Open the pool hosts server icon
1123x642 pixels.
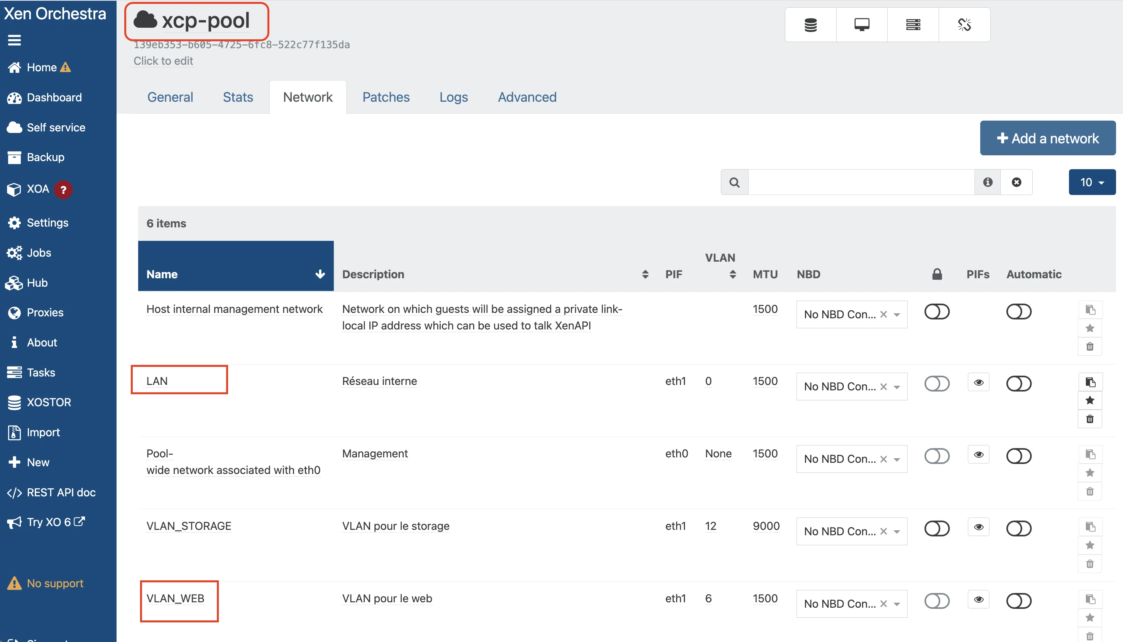pyautogui.click(x=913, y=25)
